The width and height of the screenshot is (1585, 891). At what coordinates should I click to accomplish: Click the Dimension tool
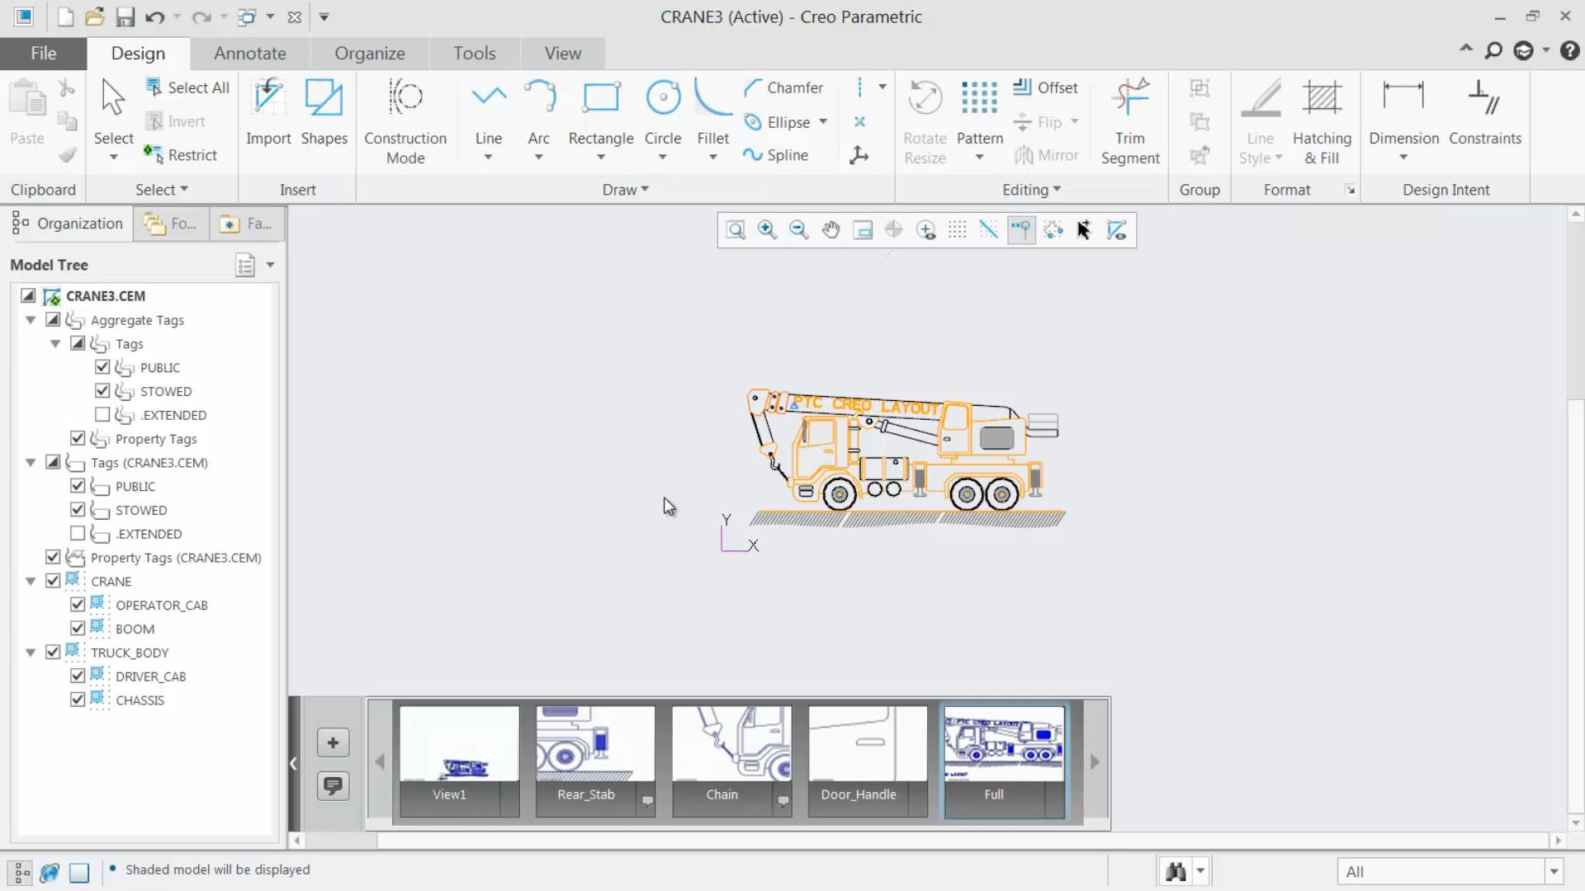(x=1403, y=112)
